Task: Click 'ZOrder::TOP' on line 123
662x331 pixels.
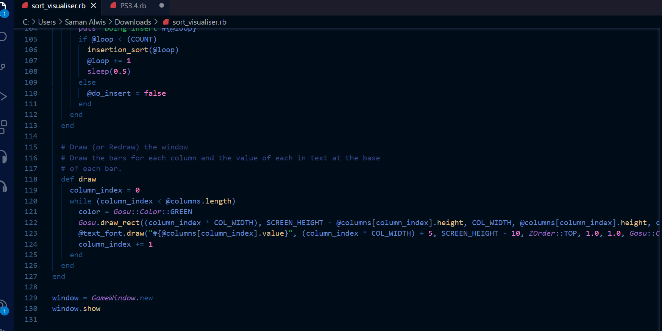Action: click(x=553, y=233)
